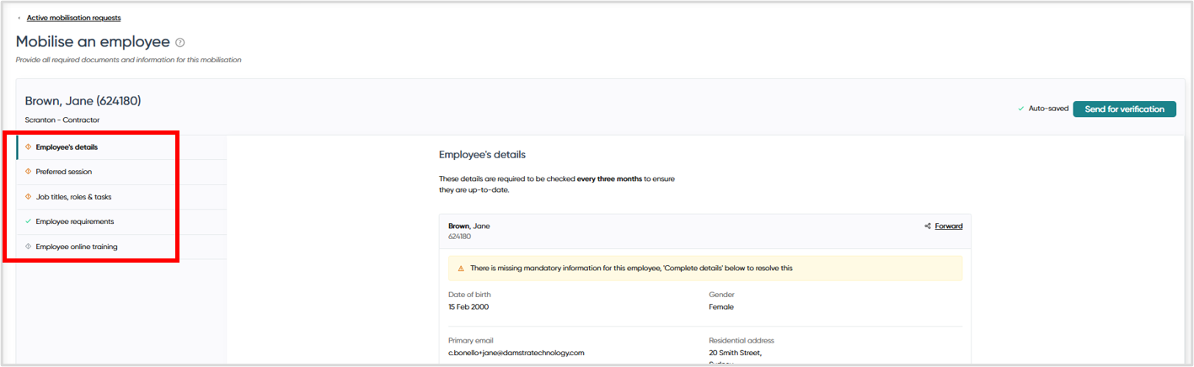
Task: Click the green check beside Employee requirements
Action: click(29, 221)
